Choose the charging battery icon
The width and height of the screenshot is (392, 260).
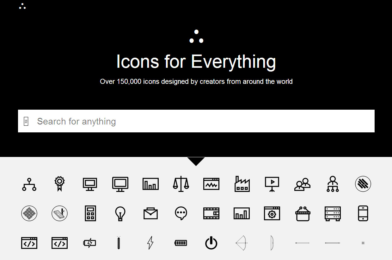[x=89, y=243]
